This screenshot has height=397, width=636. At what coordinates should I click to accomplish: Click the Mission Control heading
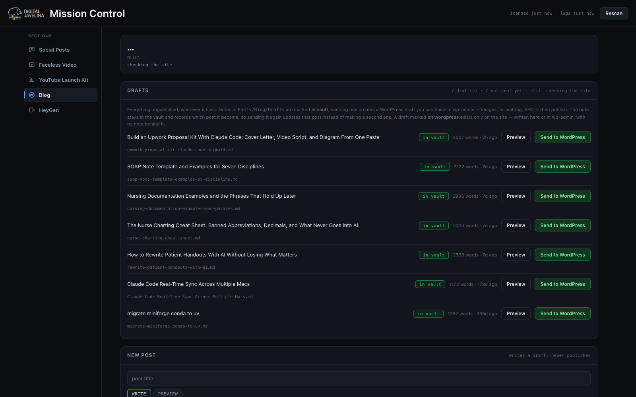click(x=87, y=13)
